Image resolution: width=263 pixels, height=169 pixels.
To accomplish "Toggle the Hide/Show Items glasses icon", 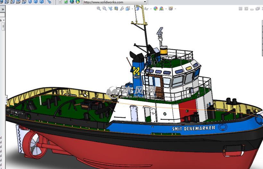I will click(146, 9).
